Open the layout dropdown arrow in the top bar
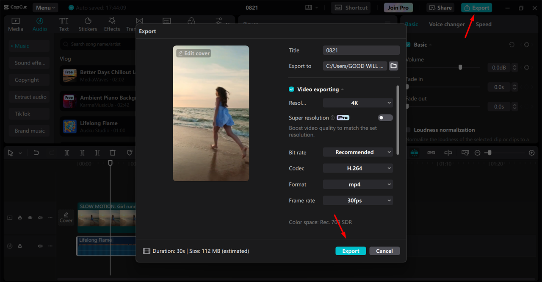The width and height of the screenshot is (542, 282). point(317,8)
